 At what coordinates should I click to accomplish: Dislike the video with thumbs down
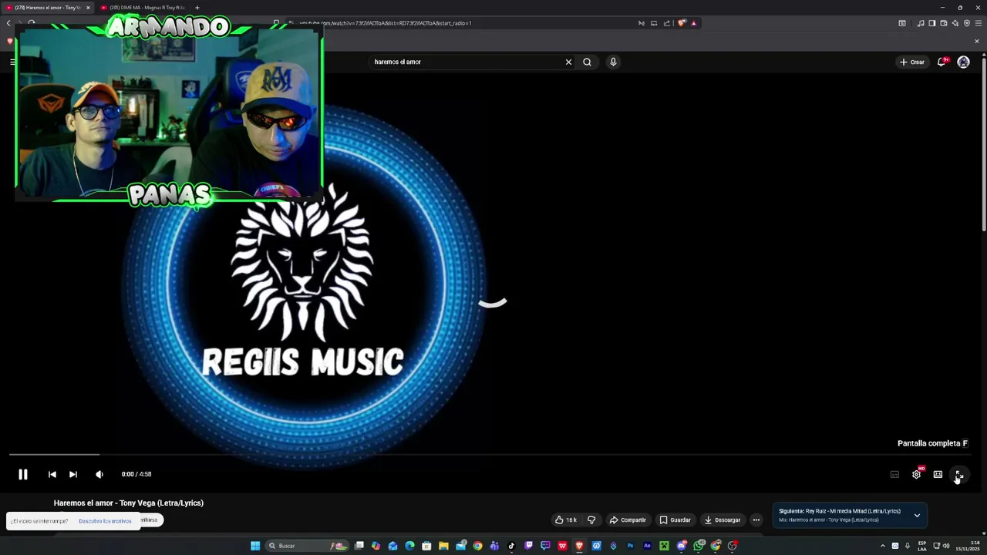click(591, 520)
